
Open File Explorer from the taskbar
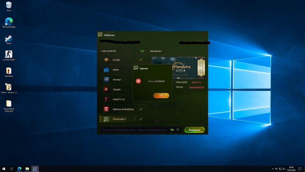[27, 169]
